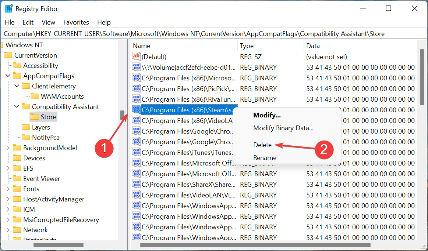The width and height of the screenshot is (428, 251).
Task: Expand the EFS tree node
Action: coord(8,168)
